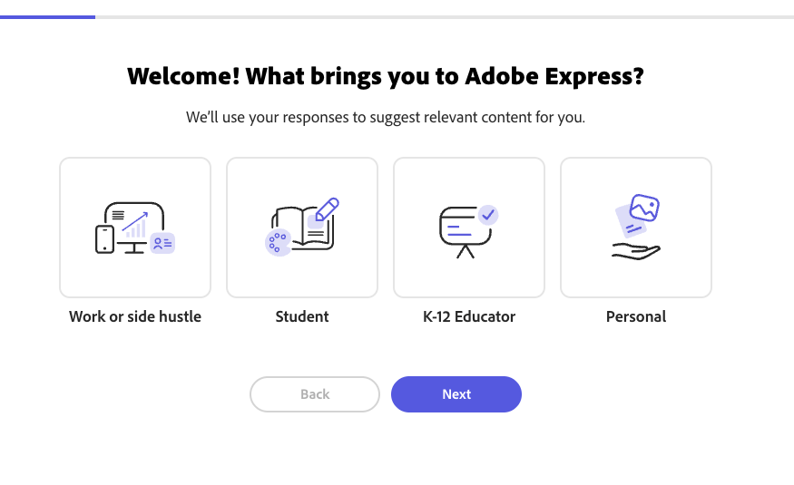Viewport: 794px width, 485px height.
Task: Click the checkmark badge on the Educator card
Action: click(488, 215)
